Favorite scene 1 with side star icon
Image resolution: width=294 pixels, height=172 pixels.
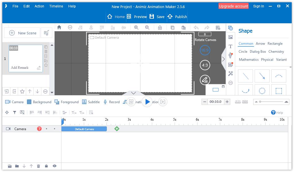tap(46, 65)
